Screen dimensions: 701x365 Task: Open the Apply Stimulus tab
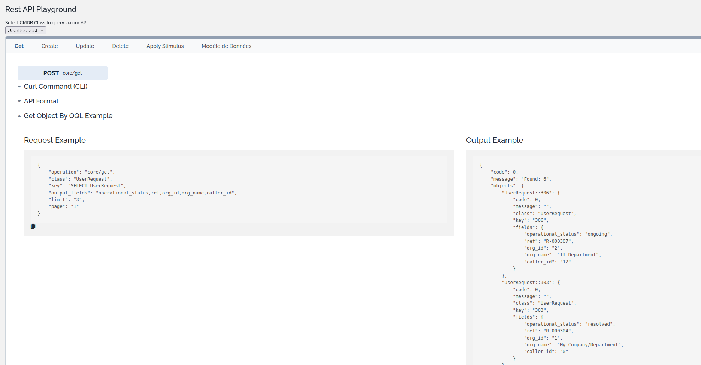point(165,46)
